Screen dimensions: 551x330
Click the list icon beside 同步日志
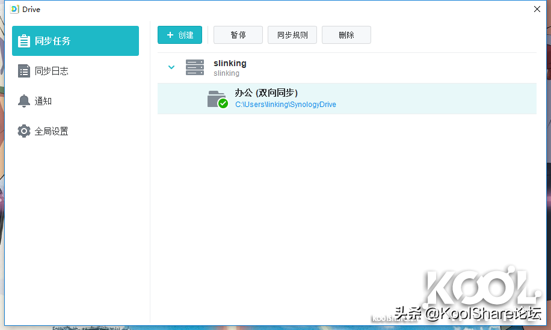click(x=24, y=71)
